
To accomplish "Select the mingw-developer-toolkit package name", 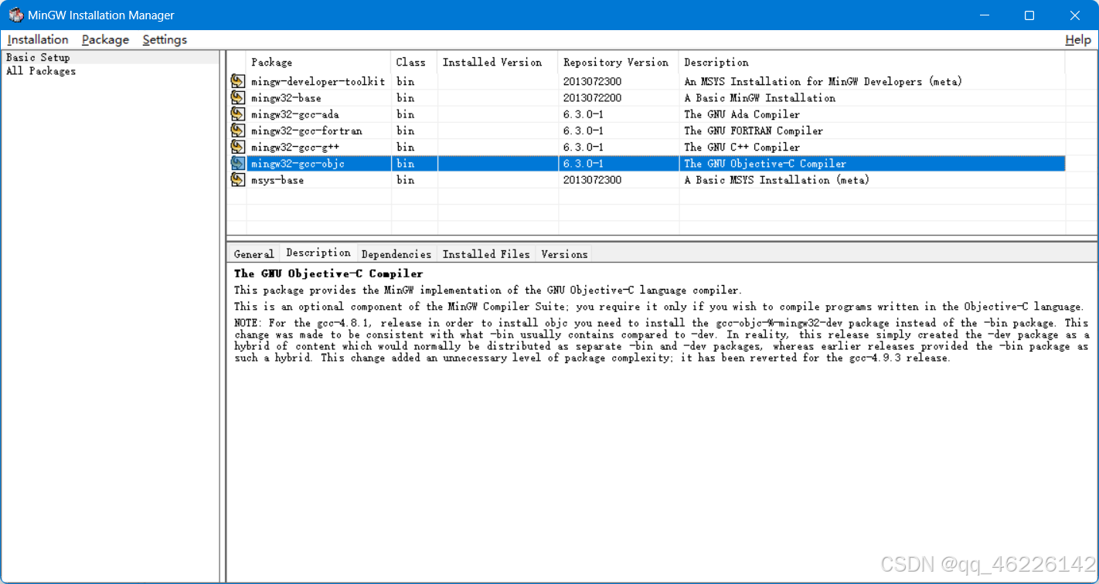I will [318, 81].
